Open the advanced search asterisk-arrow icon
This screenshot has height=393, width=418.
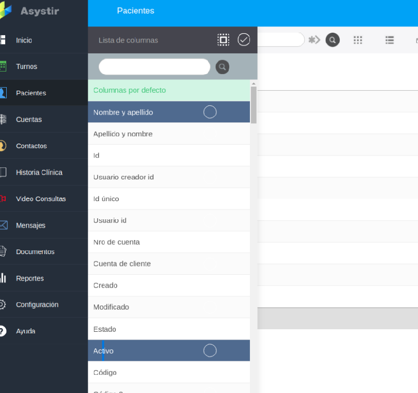(x=314, y=40)
